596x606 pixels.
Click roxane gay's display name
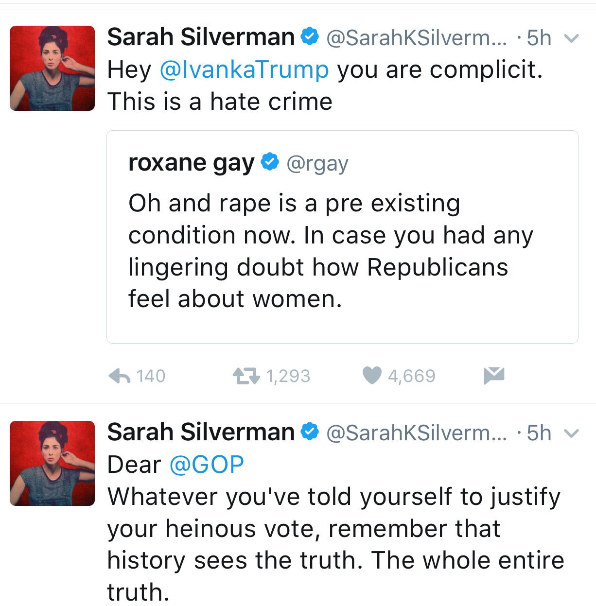pyautogui.click(x=191, y=163)
